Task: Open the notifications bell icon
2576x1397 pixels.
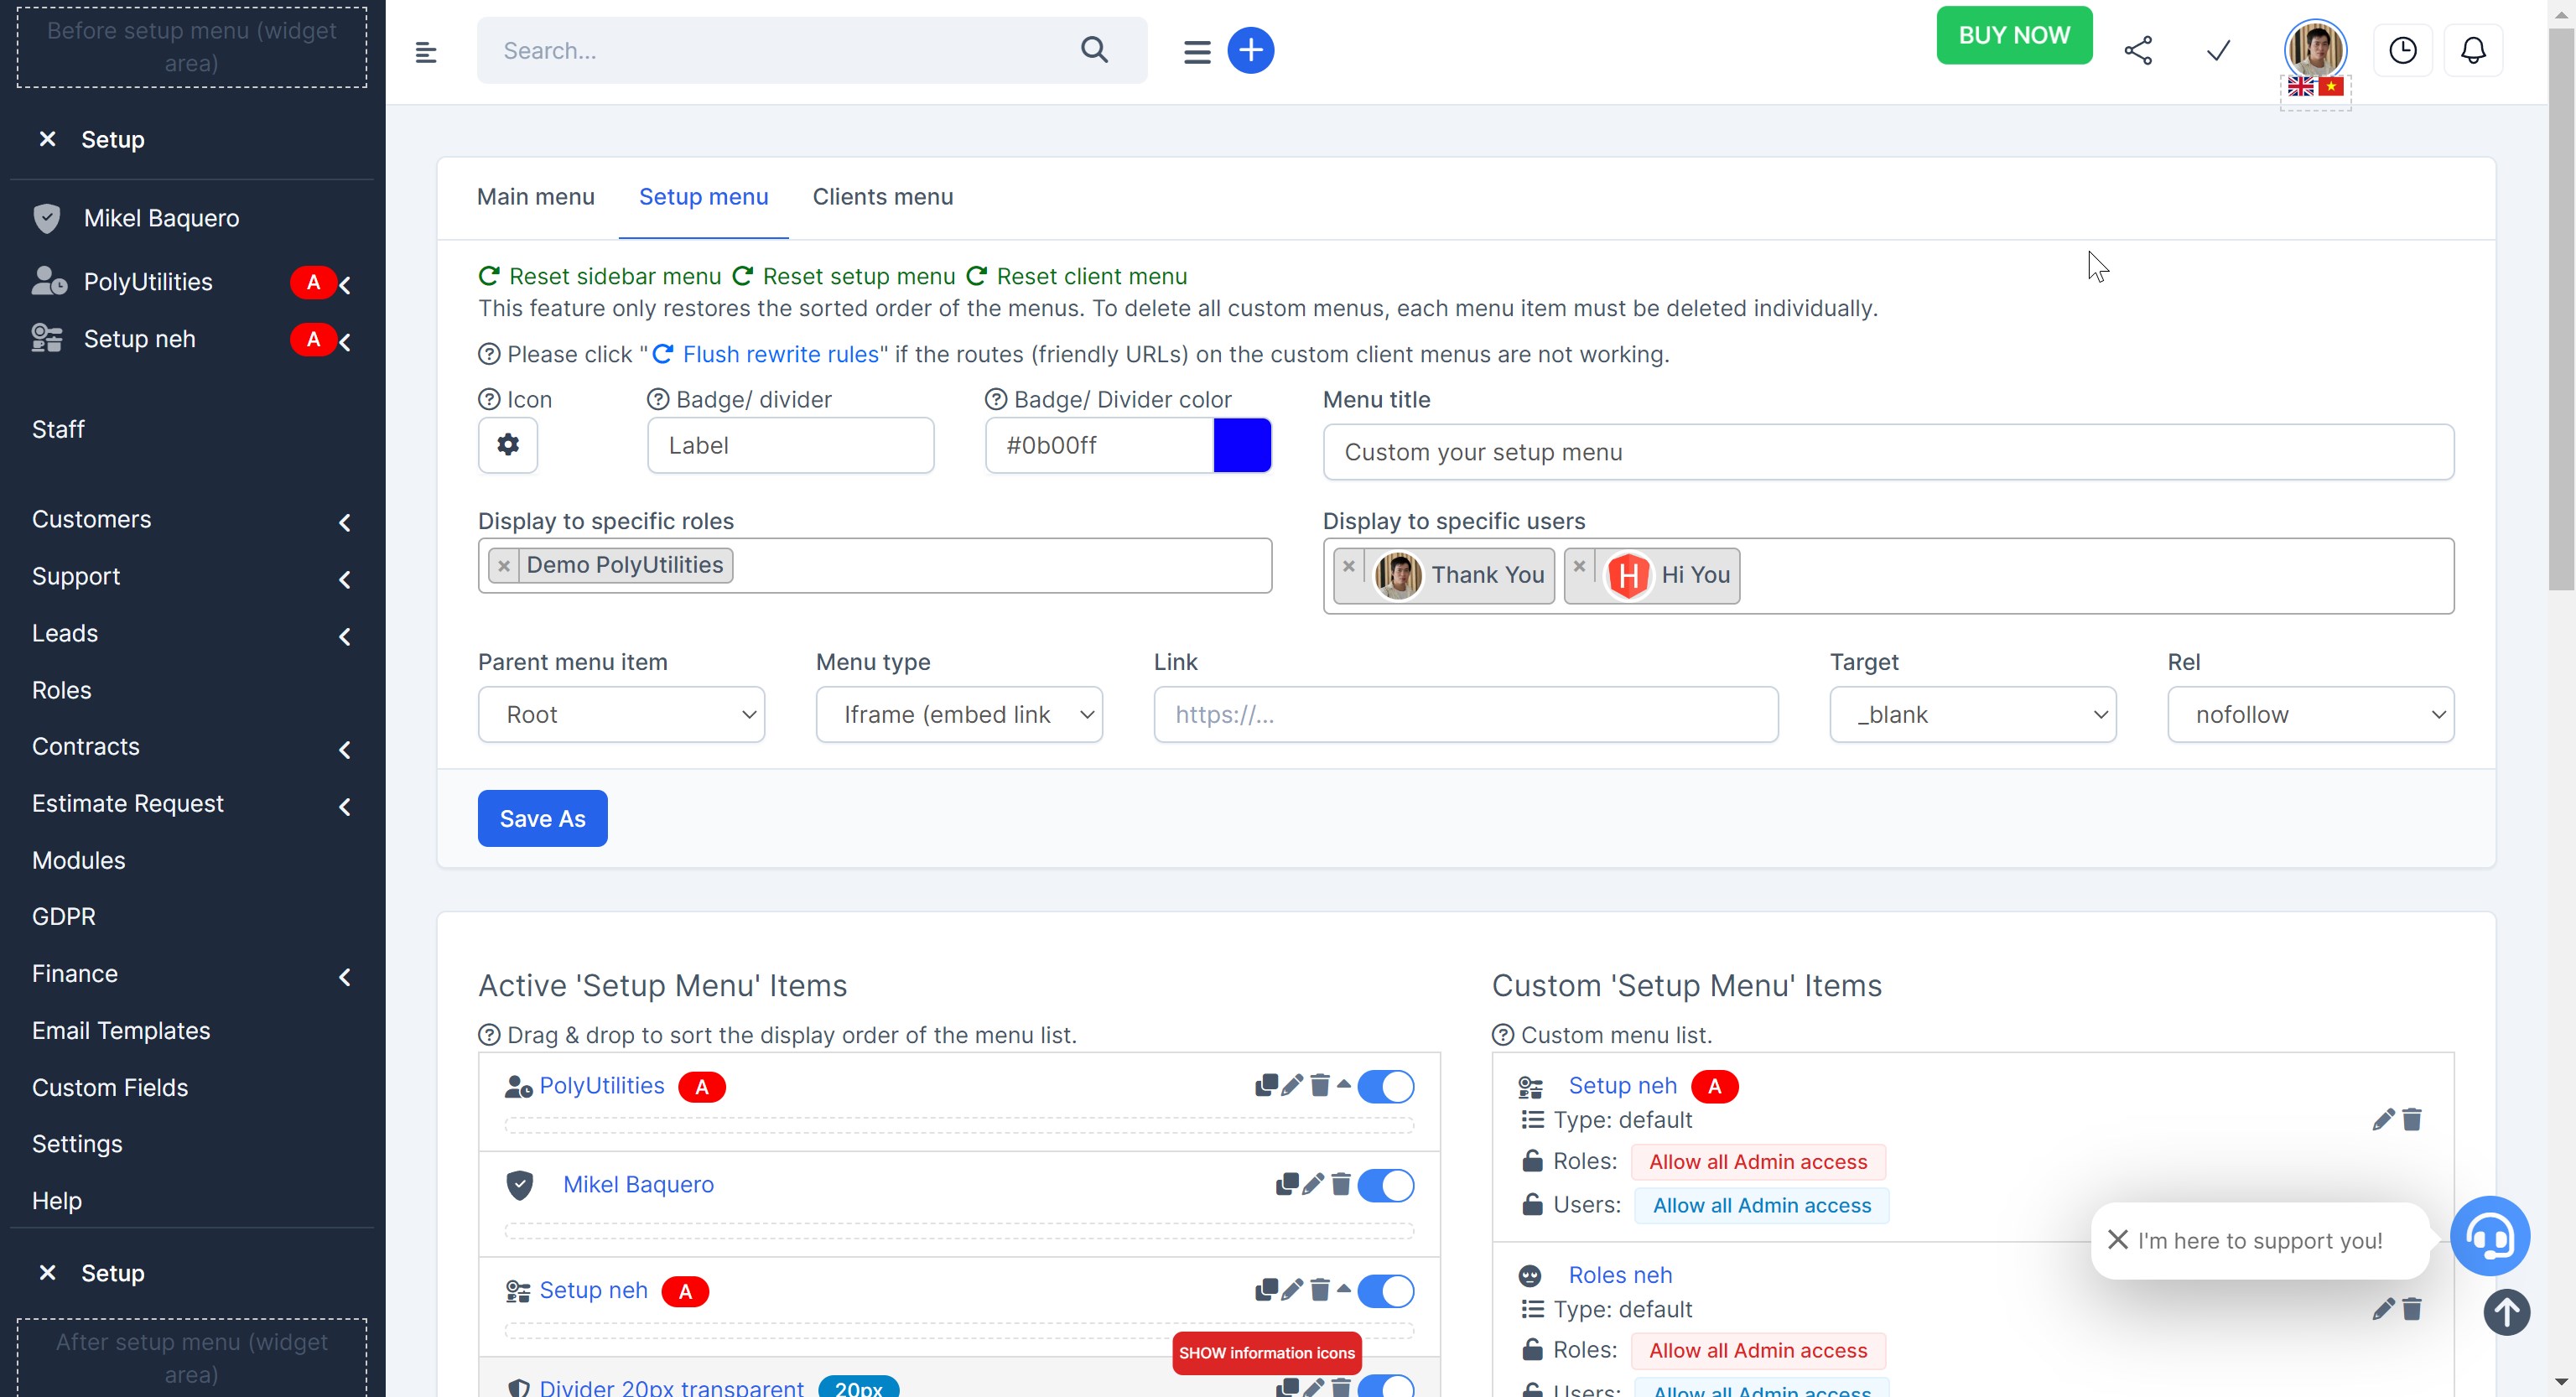Action: 2474,50
